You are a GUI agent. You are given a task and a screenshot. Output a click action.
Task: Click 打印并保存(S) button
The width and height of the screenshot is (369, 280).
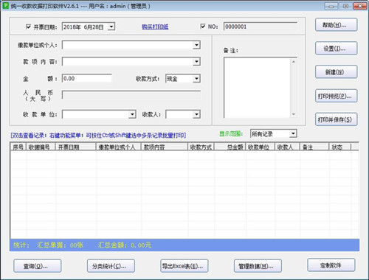point(336,119)
